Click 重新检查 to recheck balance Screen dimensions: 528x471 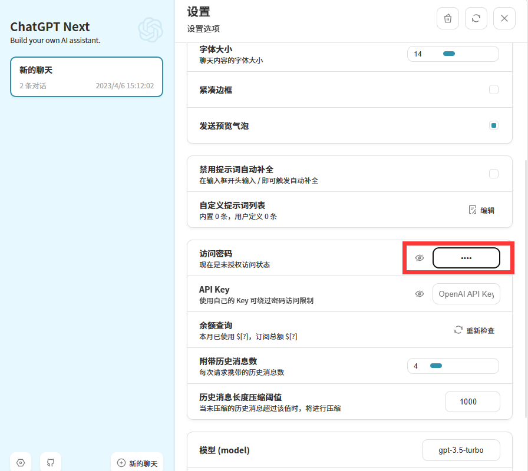coord(474,330)
